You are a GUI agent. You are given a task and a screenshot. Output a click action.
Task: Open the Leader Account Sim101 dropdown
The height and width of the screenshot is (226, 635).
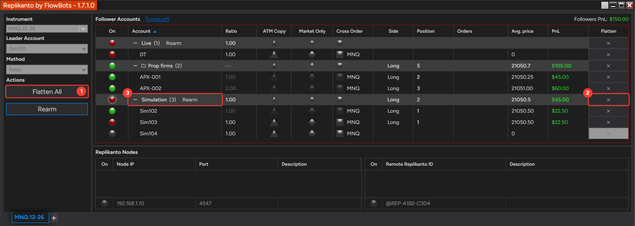click(x=47, y=49)
